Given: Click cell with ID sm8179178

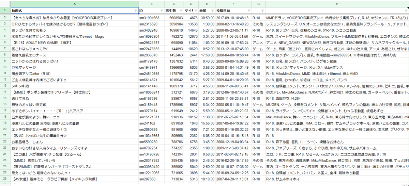Looking at the screenshot, I should tap(151, 61).
